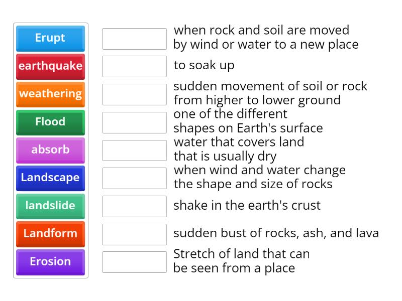The image size is (402, 301).
Task: Click the box beside 'shake in the earth's crust'
Action: (134, 205)
